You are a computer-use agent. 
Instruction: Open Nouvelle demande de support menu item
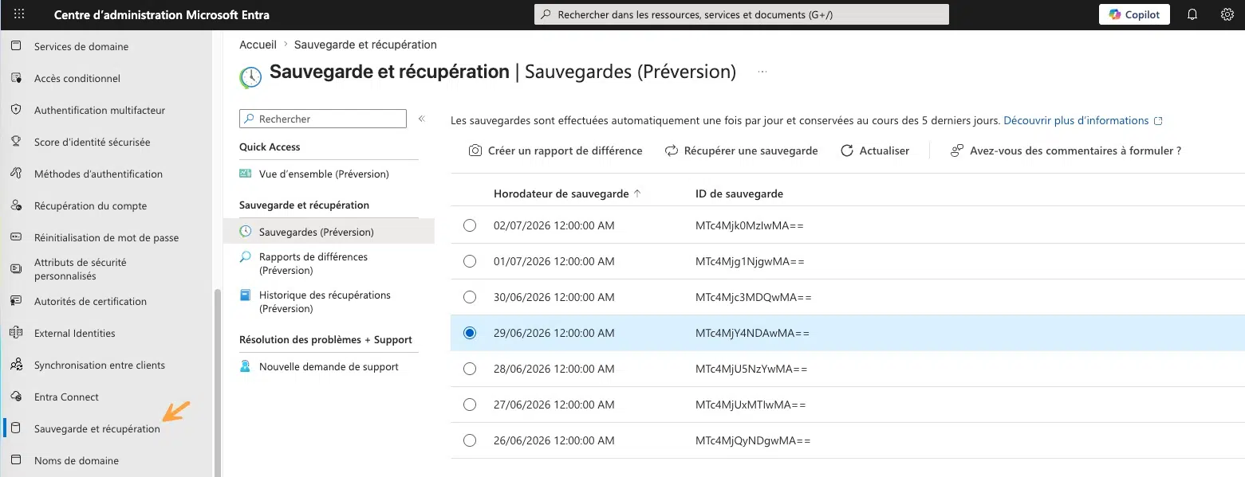tap(329, 367)
